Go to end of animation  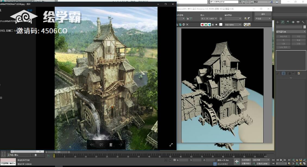[x=289, y=160]
